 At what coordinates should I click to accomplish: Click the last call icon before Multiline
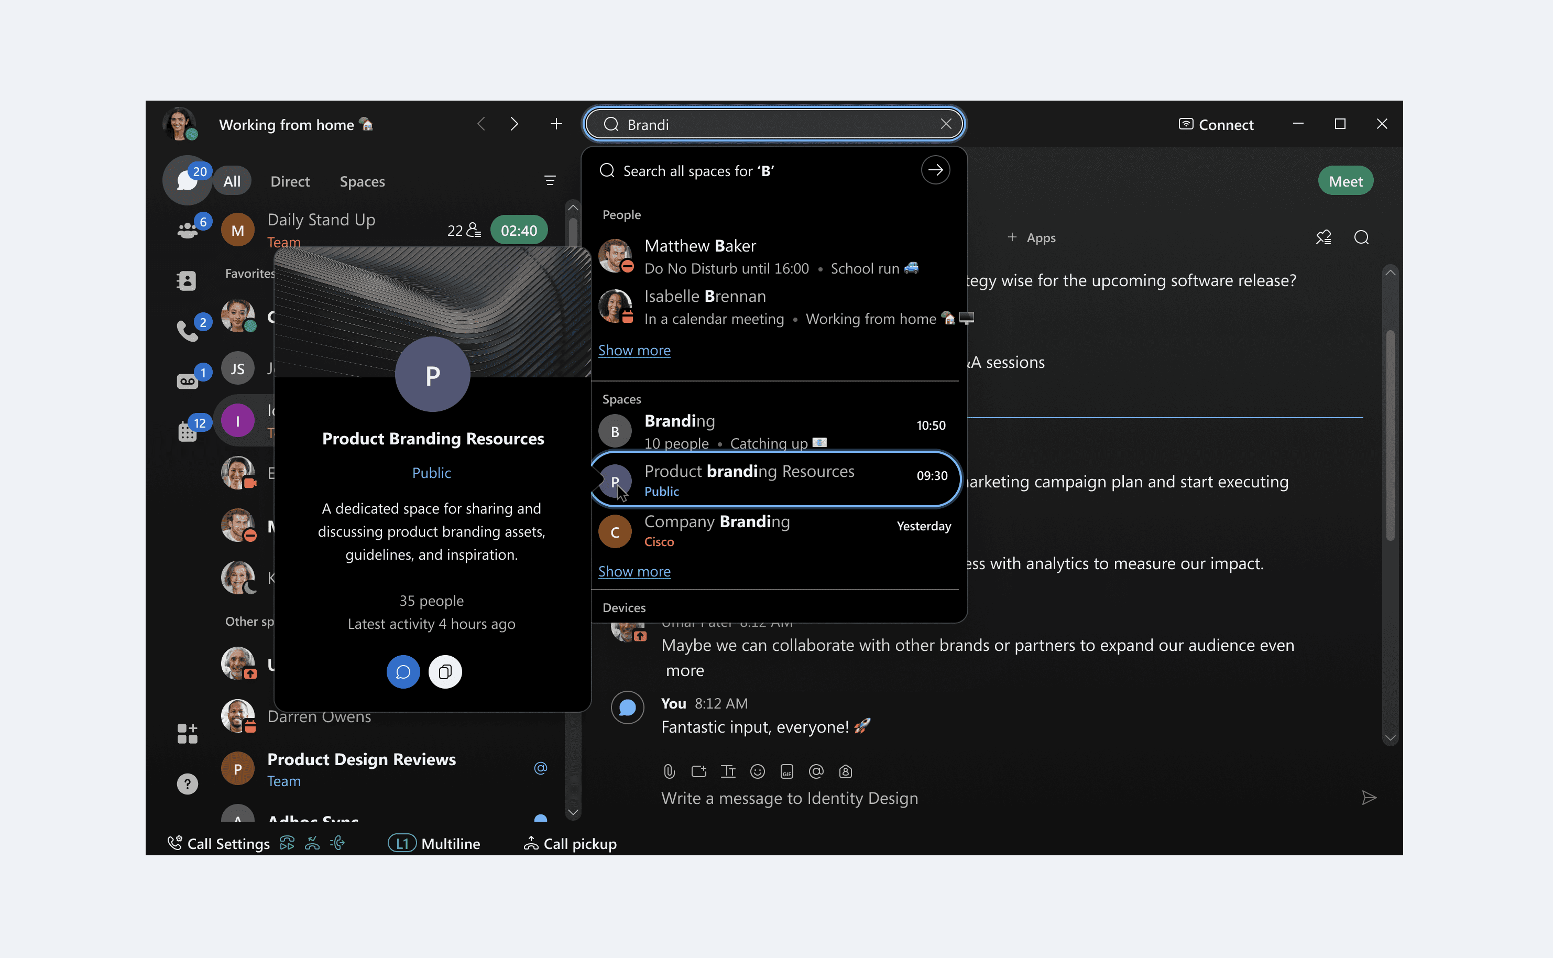pos(337,843)
